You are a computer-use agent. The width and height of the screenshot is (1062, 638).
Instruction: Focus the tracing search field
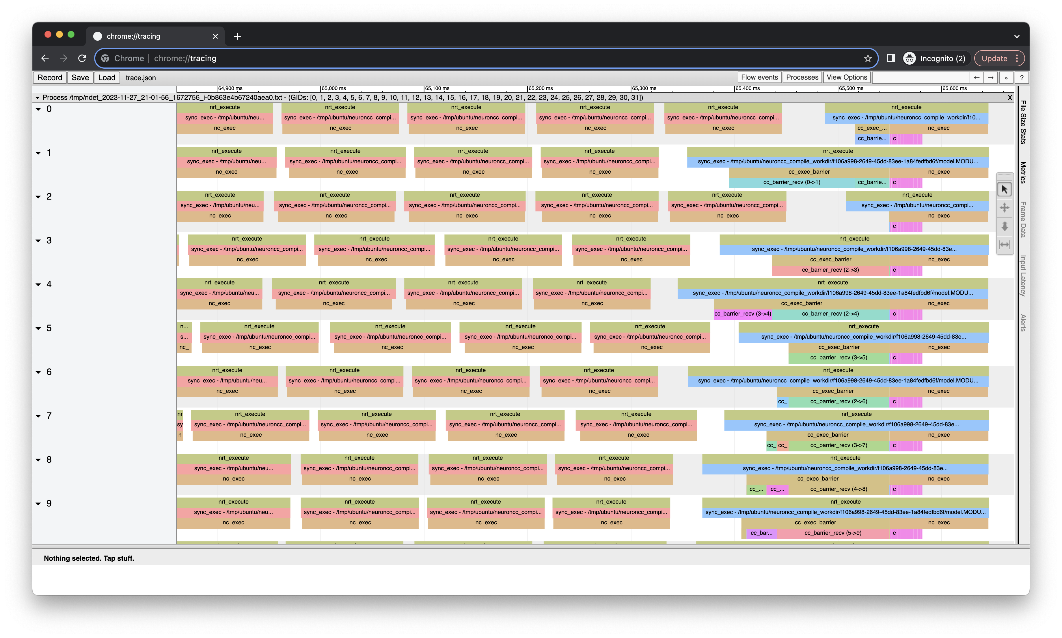921,77
